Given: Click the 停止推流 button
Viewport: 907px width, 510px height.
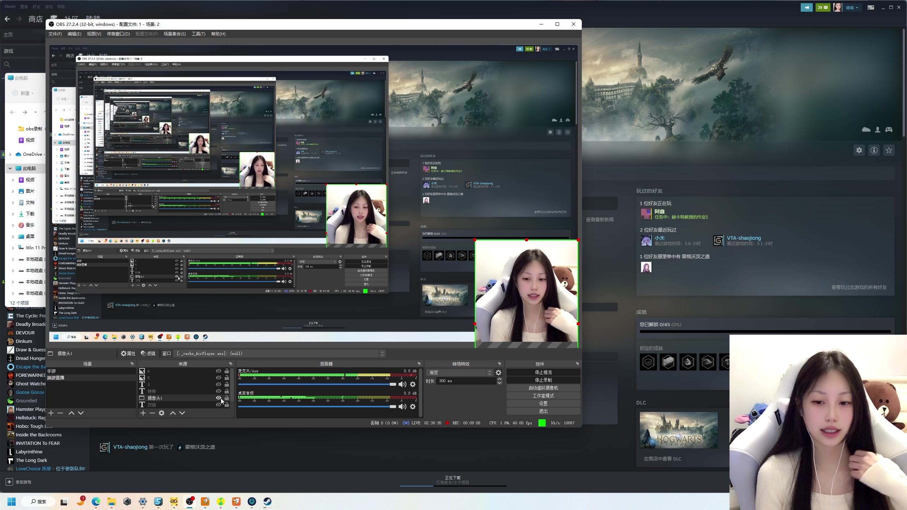Looking at the screenshot, I should pyautogui.click(x=543, y=373).
